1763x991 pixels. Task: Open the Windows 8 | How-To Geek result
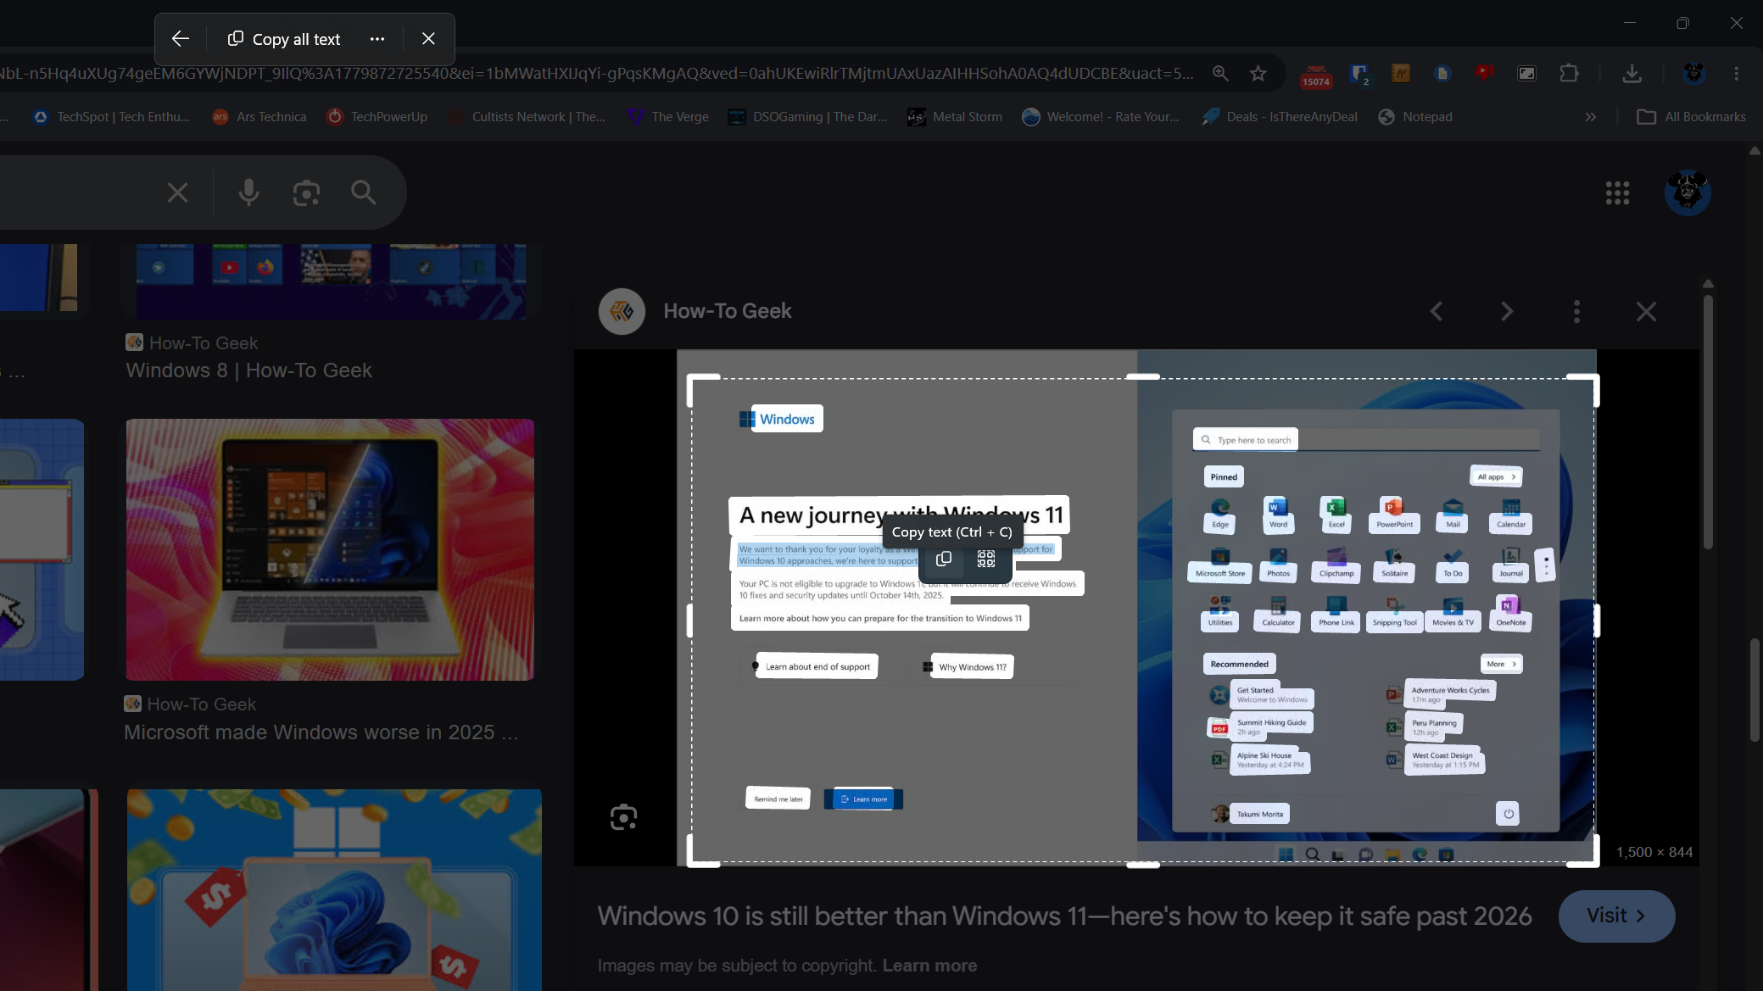pyautogui.click(x=248, y=370)
